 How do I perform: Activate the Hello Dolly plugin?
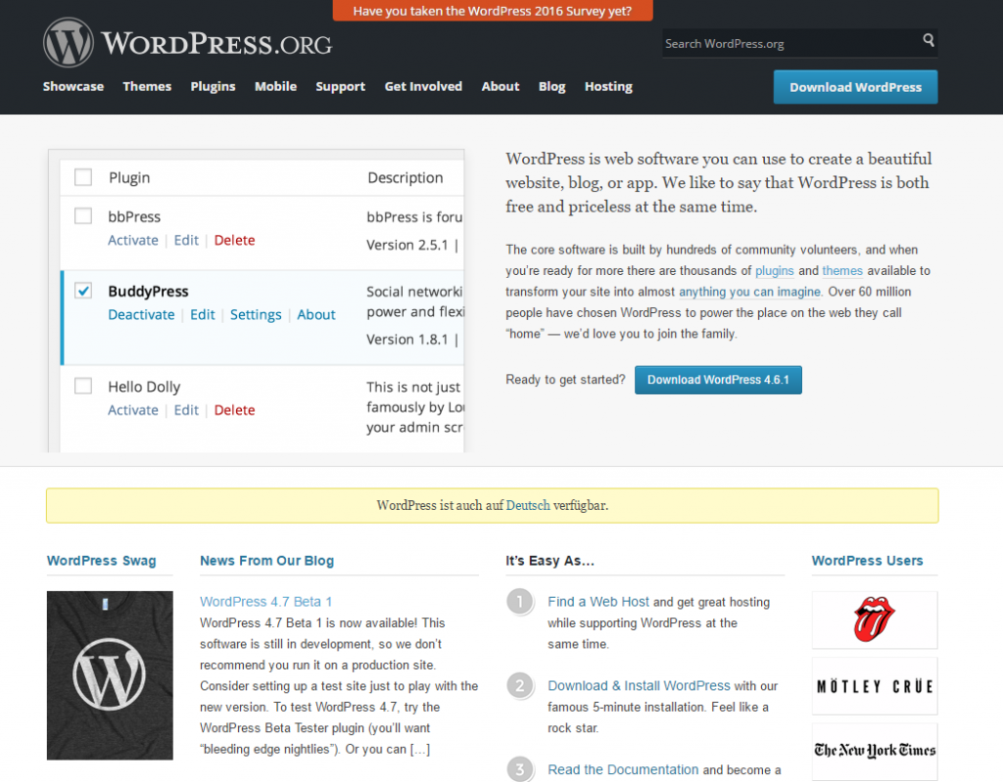[x=133, y=410]
